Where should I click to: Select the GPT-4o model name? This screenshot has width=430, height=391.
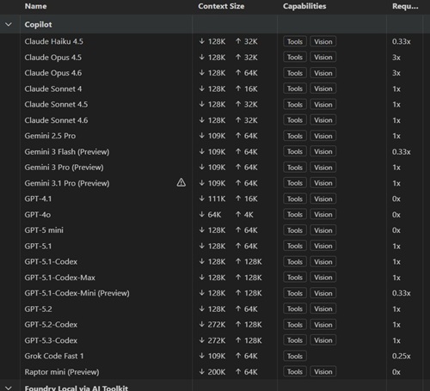[38, 215]
